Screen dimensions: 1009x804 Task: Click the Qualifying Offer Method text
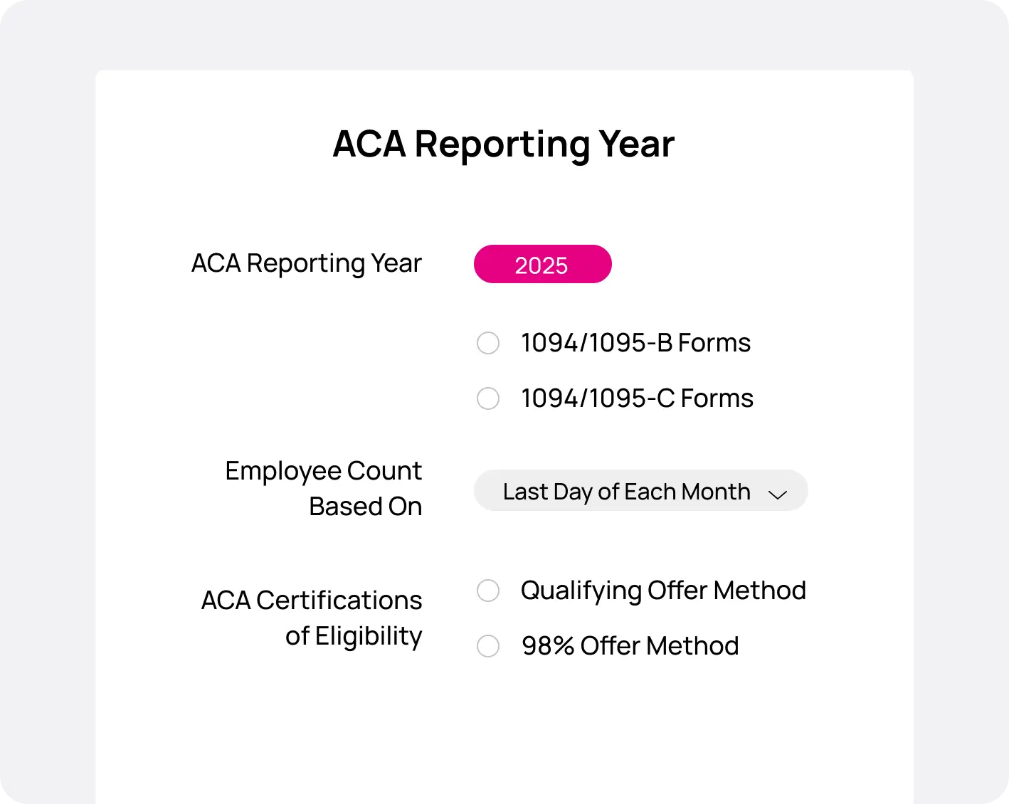[663, 591]
